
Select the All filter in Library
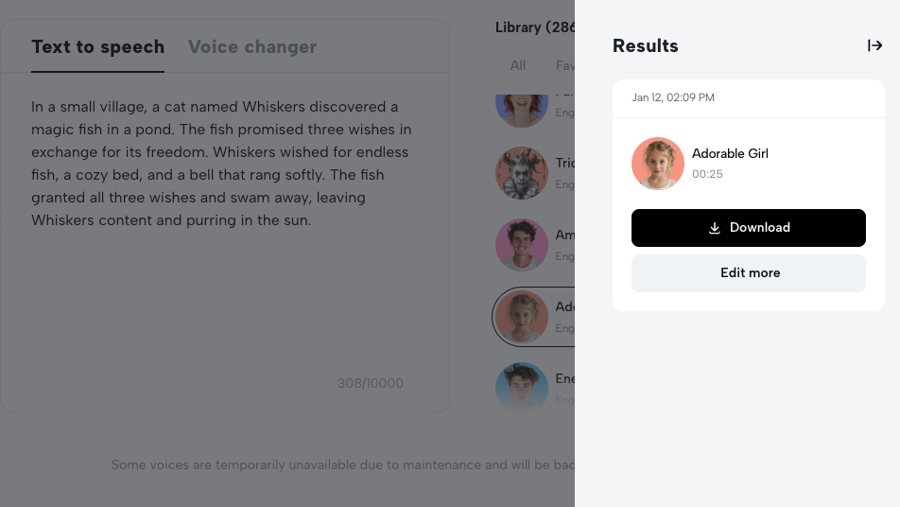coord(518,65)
